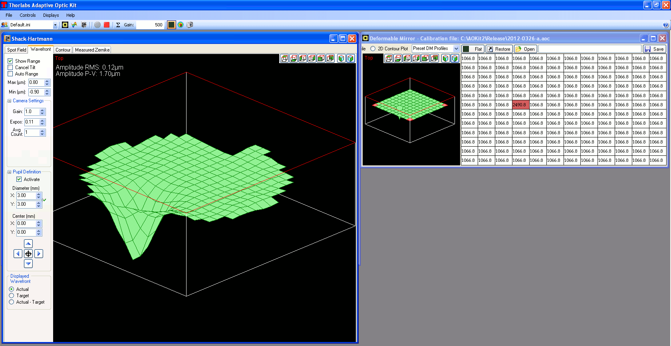Click the pupil Diameter X input field

[26, 195]
